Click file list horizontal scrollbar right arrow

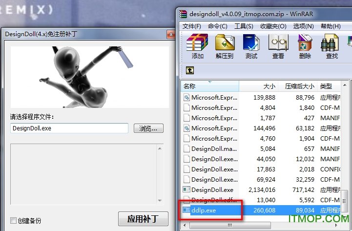click(x=336, y=225)
